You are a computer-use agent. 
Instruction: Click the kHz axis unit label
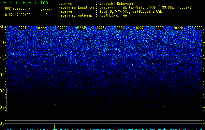click(x=3, y=26)
